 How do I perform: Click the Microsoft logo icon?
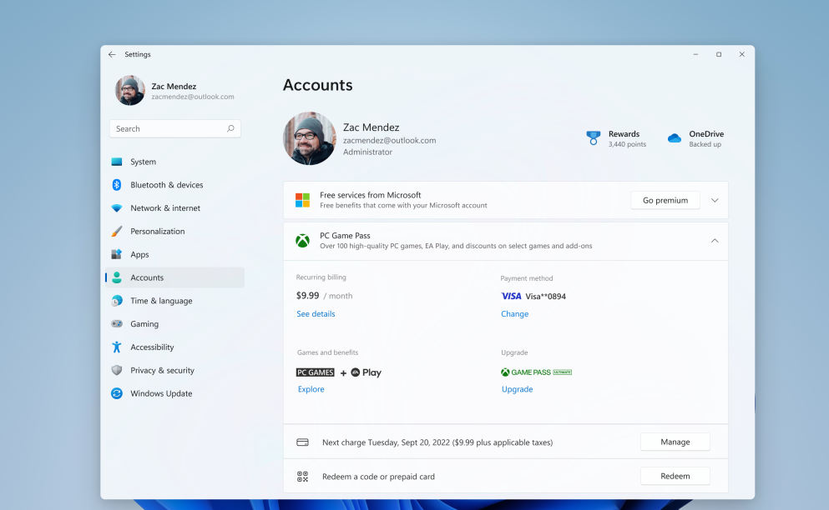click(x=302, y=200)
